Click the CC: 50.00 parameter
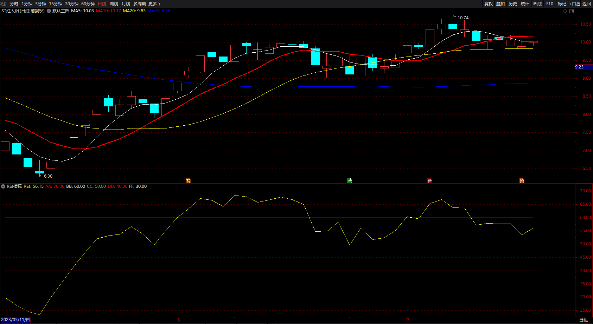 [x=96, y=186]
